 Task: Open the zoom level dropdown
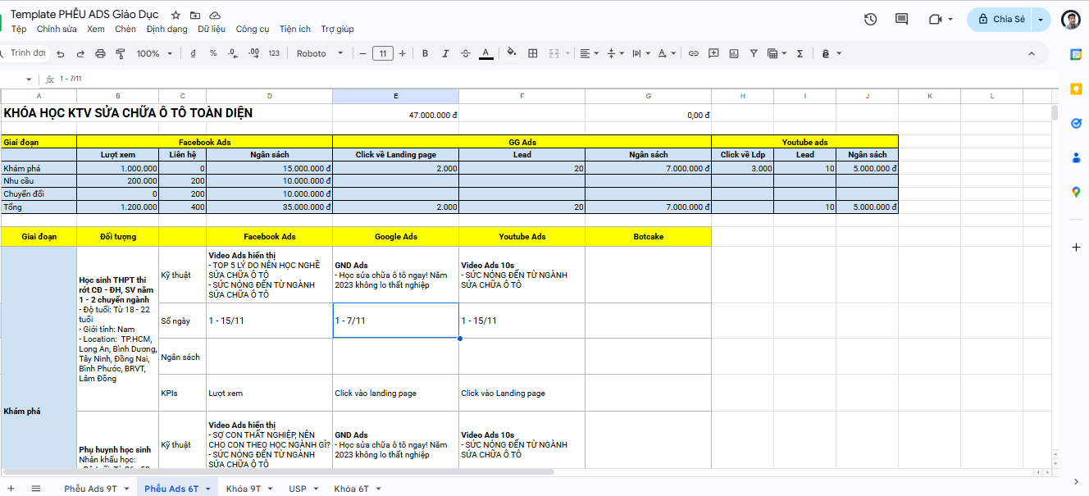154,53
